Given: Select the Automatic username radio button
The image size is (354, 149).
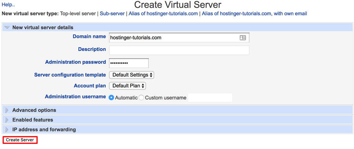Looking at the screenshot, I should [111, 98].
